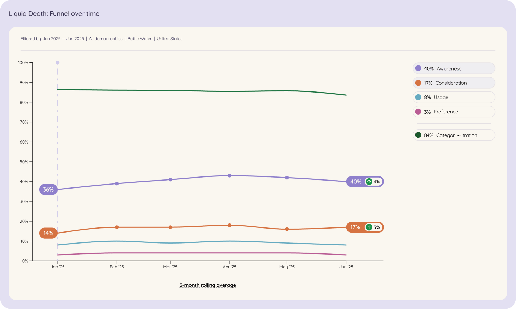Image resolution: width=516 pixels, height=309 pixels.
Task: Click the 100% y-axis label
Action: point(23,62)
